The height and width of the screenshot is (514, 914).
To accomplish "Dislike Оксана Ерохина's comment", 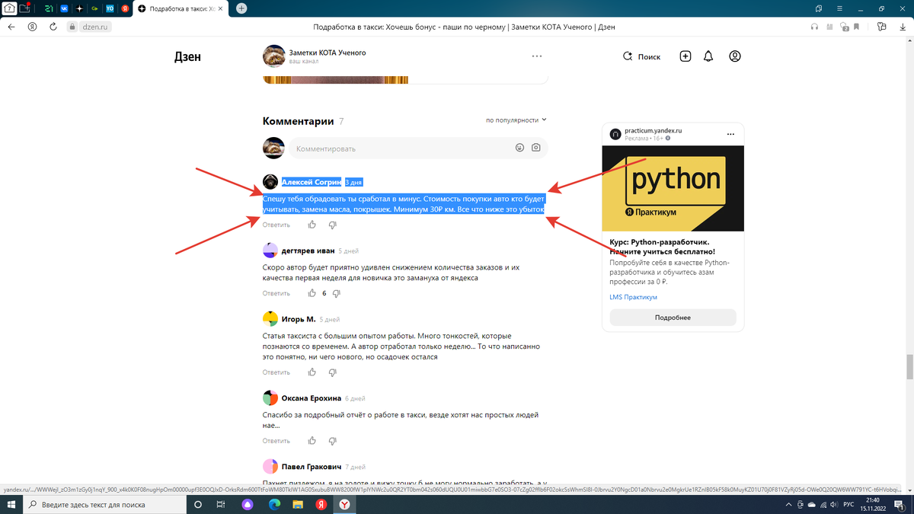I will point(333,441).
